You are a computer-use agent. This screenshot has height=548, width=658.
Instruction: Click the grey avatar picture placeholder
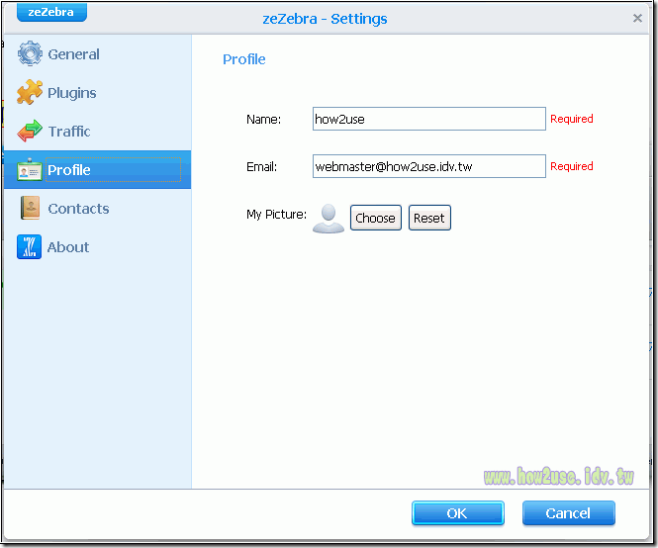point(328,218)
